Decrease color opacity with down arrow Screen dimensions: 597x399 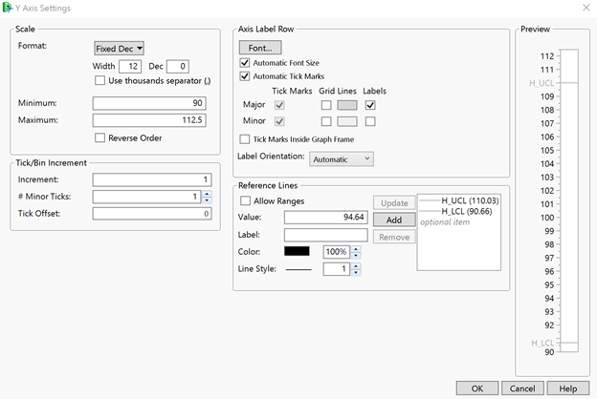coord(356,256)
